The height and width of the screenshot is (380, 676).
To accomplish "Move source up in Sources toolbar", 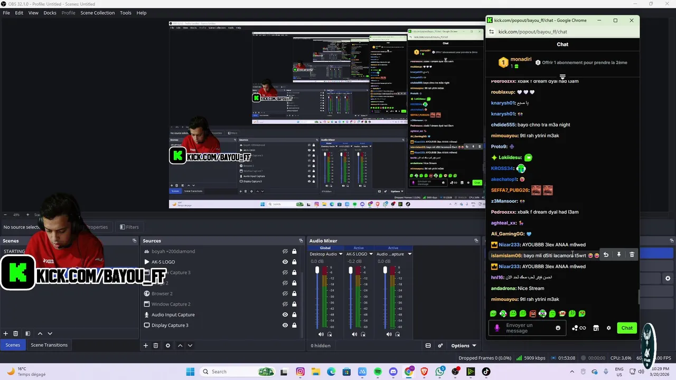I will pos(180,346).
